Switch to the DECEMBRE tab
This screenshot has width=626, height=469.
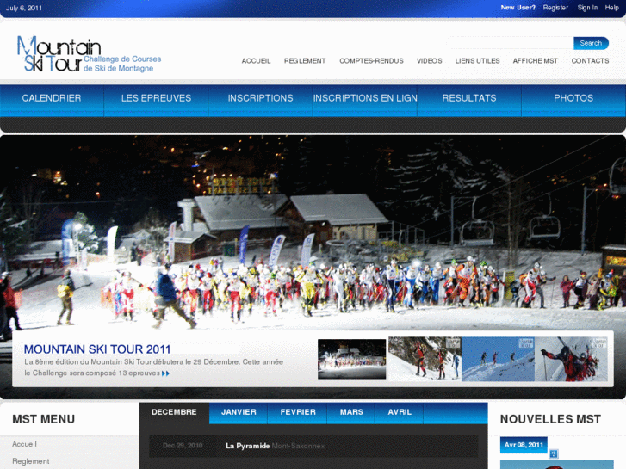(174, 413)
